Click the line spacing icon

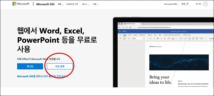(201, 39)
